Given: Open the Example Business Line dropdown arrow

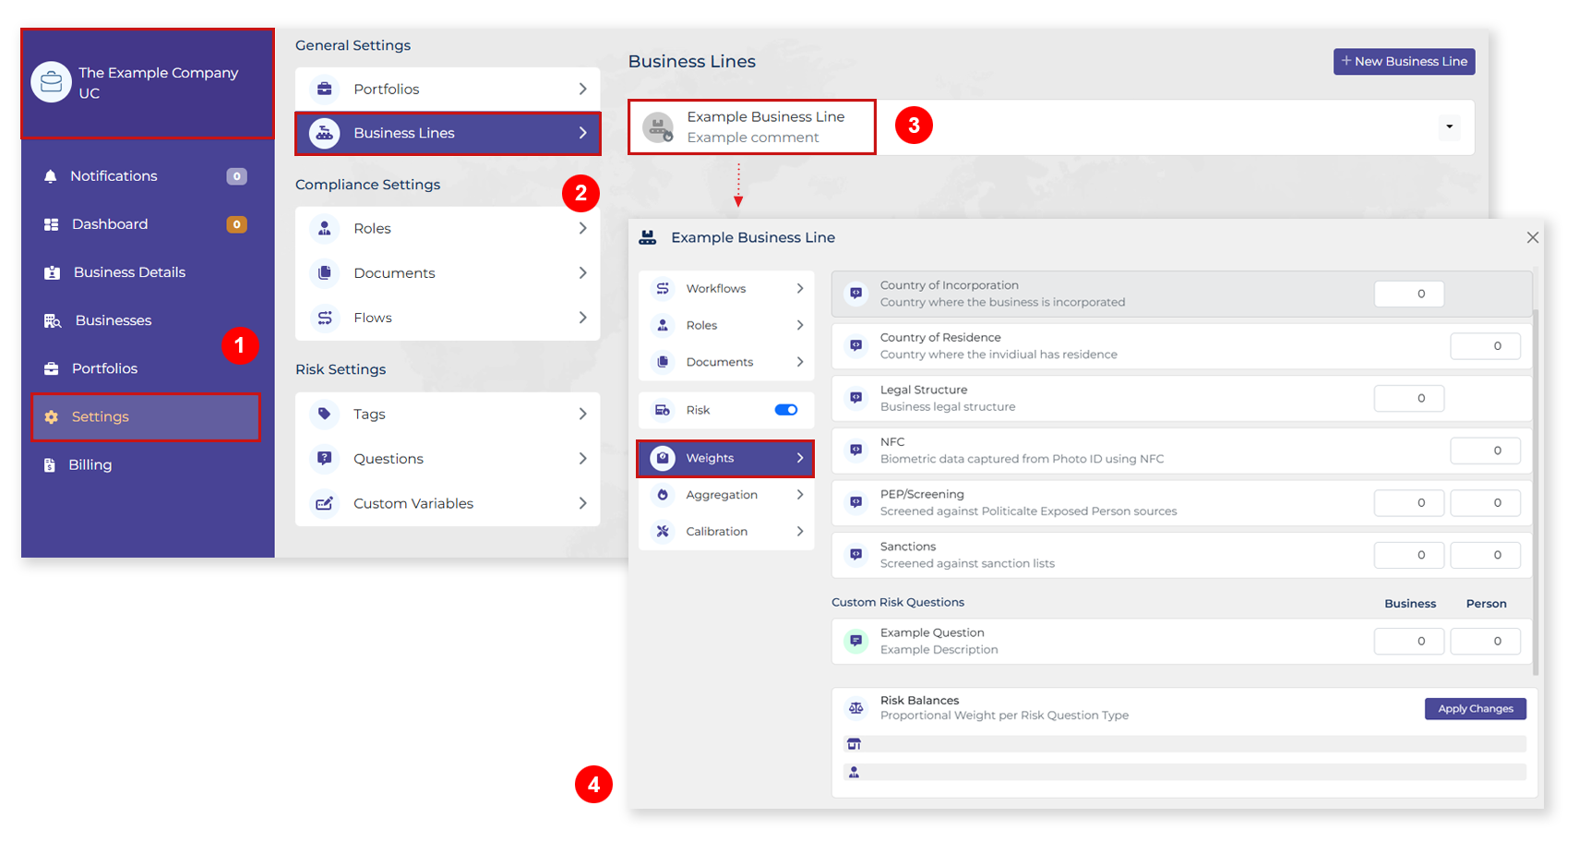Looking at the screenshot, I should (1449, 127).
